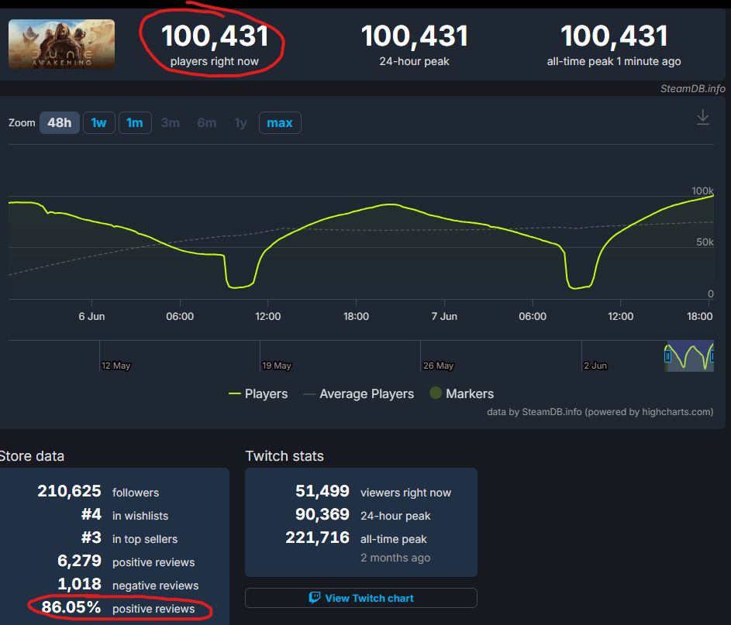731x625 pixels.
Task: Click the '90,369' Twitch 24-hour peak value
Action: click(322, 514)
